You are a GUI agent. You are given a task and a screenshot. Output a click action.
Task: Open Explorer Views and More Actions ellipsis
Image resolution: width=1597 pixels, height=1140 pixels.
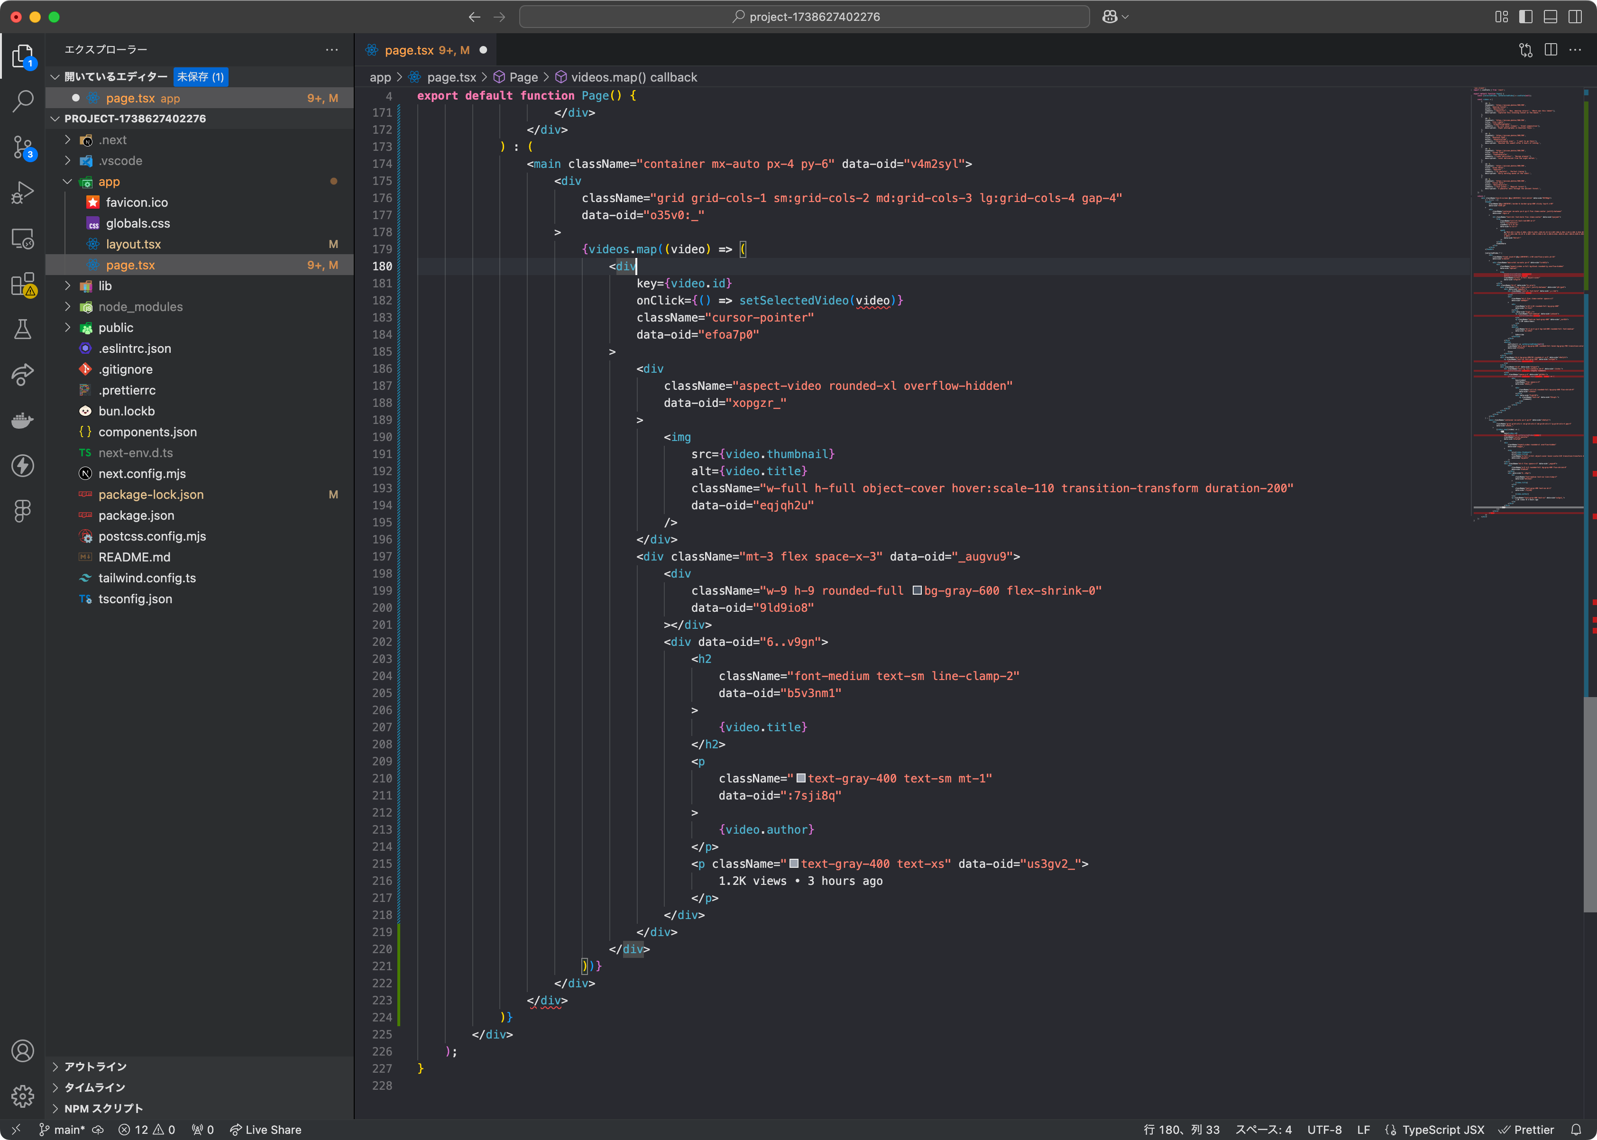331,50
